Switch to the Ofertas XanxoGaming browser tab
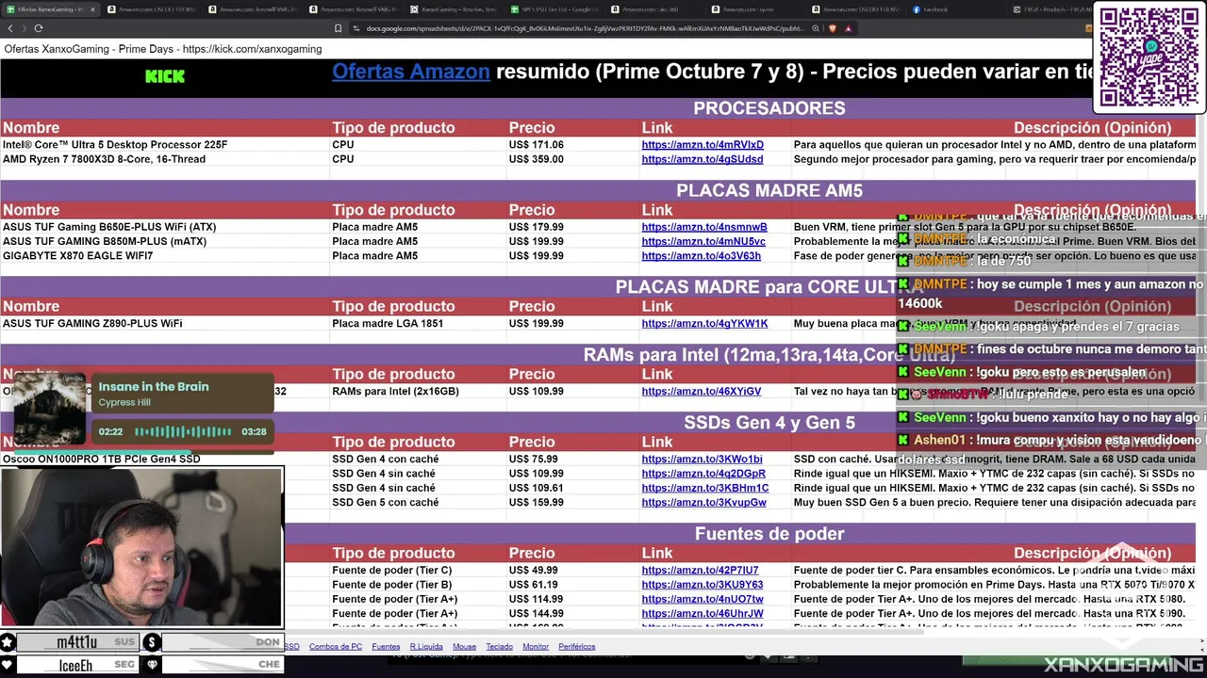The height and width of the screenshot is (678, 1207). pos(49,9)
